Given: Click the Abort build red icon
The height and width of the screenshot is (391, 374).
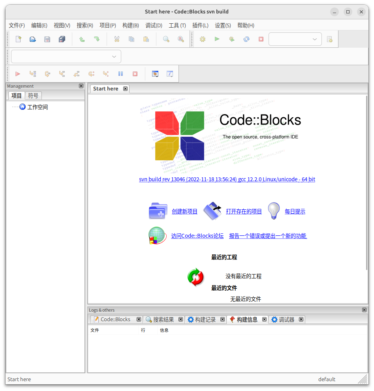Looking at the screenshot, I should coord(261,39).
